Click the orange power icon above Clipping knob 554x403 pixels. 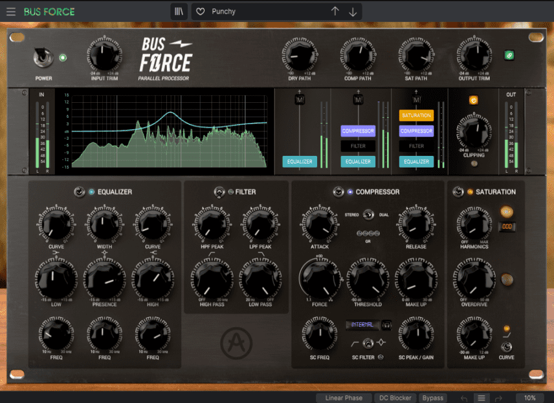pyautogui.click(x=474, y=100)
